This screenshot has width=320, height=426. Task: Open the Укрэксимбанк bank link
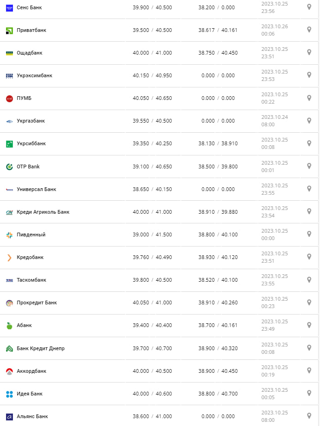pyautogui.click(x=34, y=75)
